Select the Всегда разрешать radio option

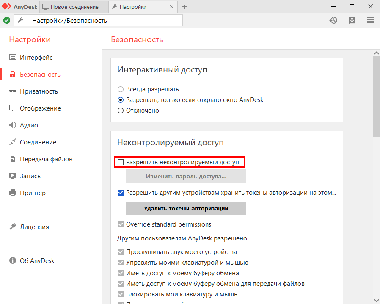[x=121, y=89]
